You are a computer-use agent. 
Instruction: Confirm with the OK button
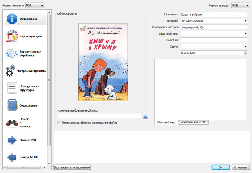pos(220,167)
